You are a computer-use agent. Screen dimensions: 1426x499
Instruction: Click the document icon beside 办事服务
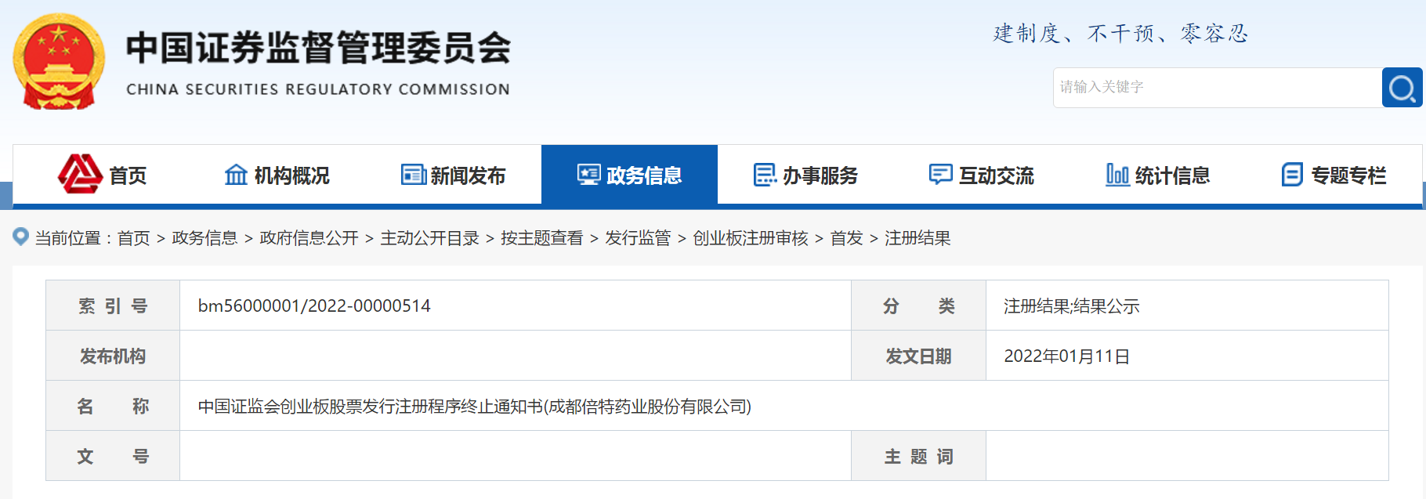click(x=765, y=175)
